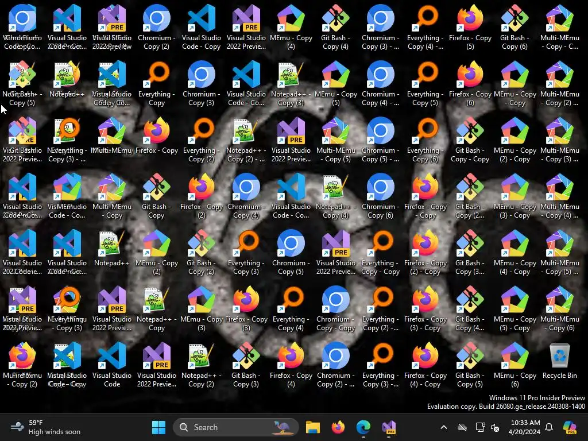The image size is (588, 441).
Task: Select the Firefox - Copy (2) shortcut
Action: click(202, 196)
